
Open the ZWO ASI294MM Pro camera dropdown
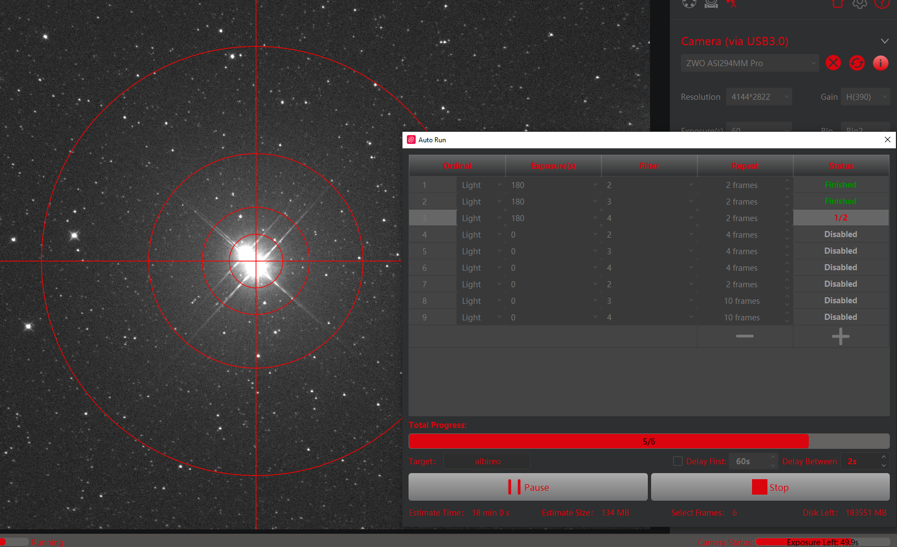pos(750,63)
